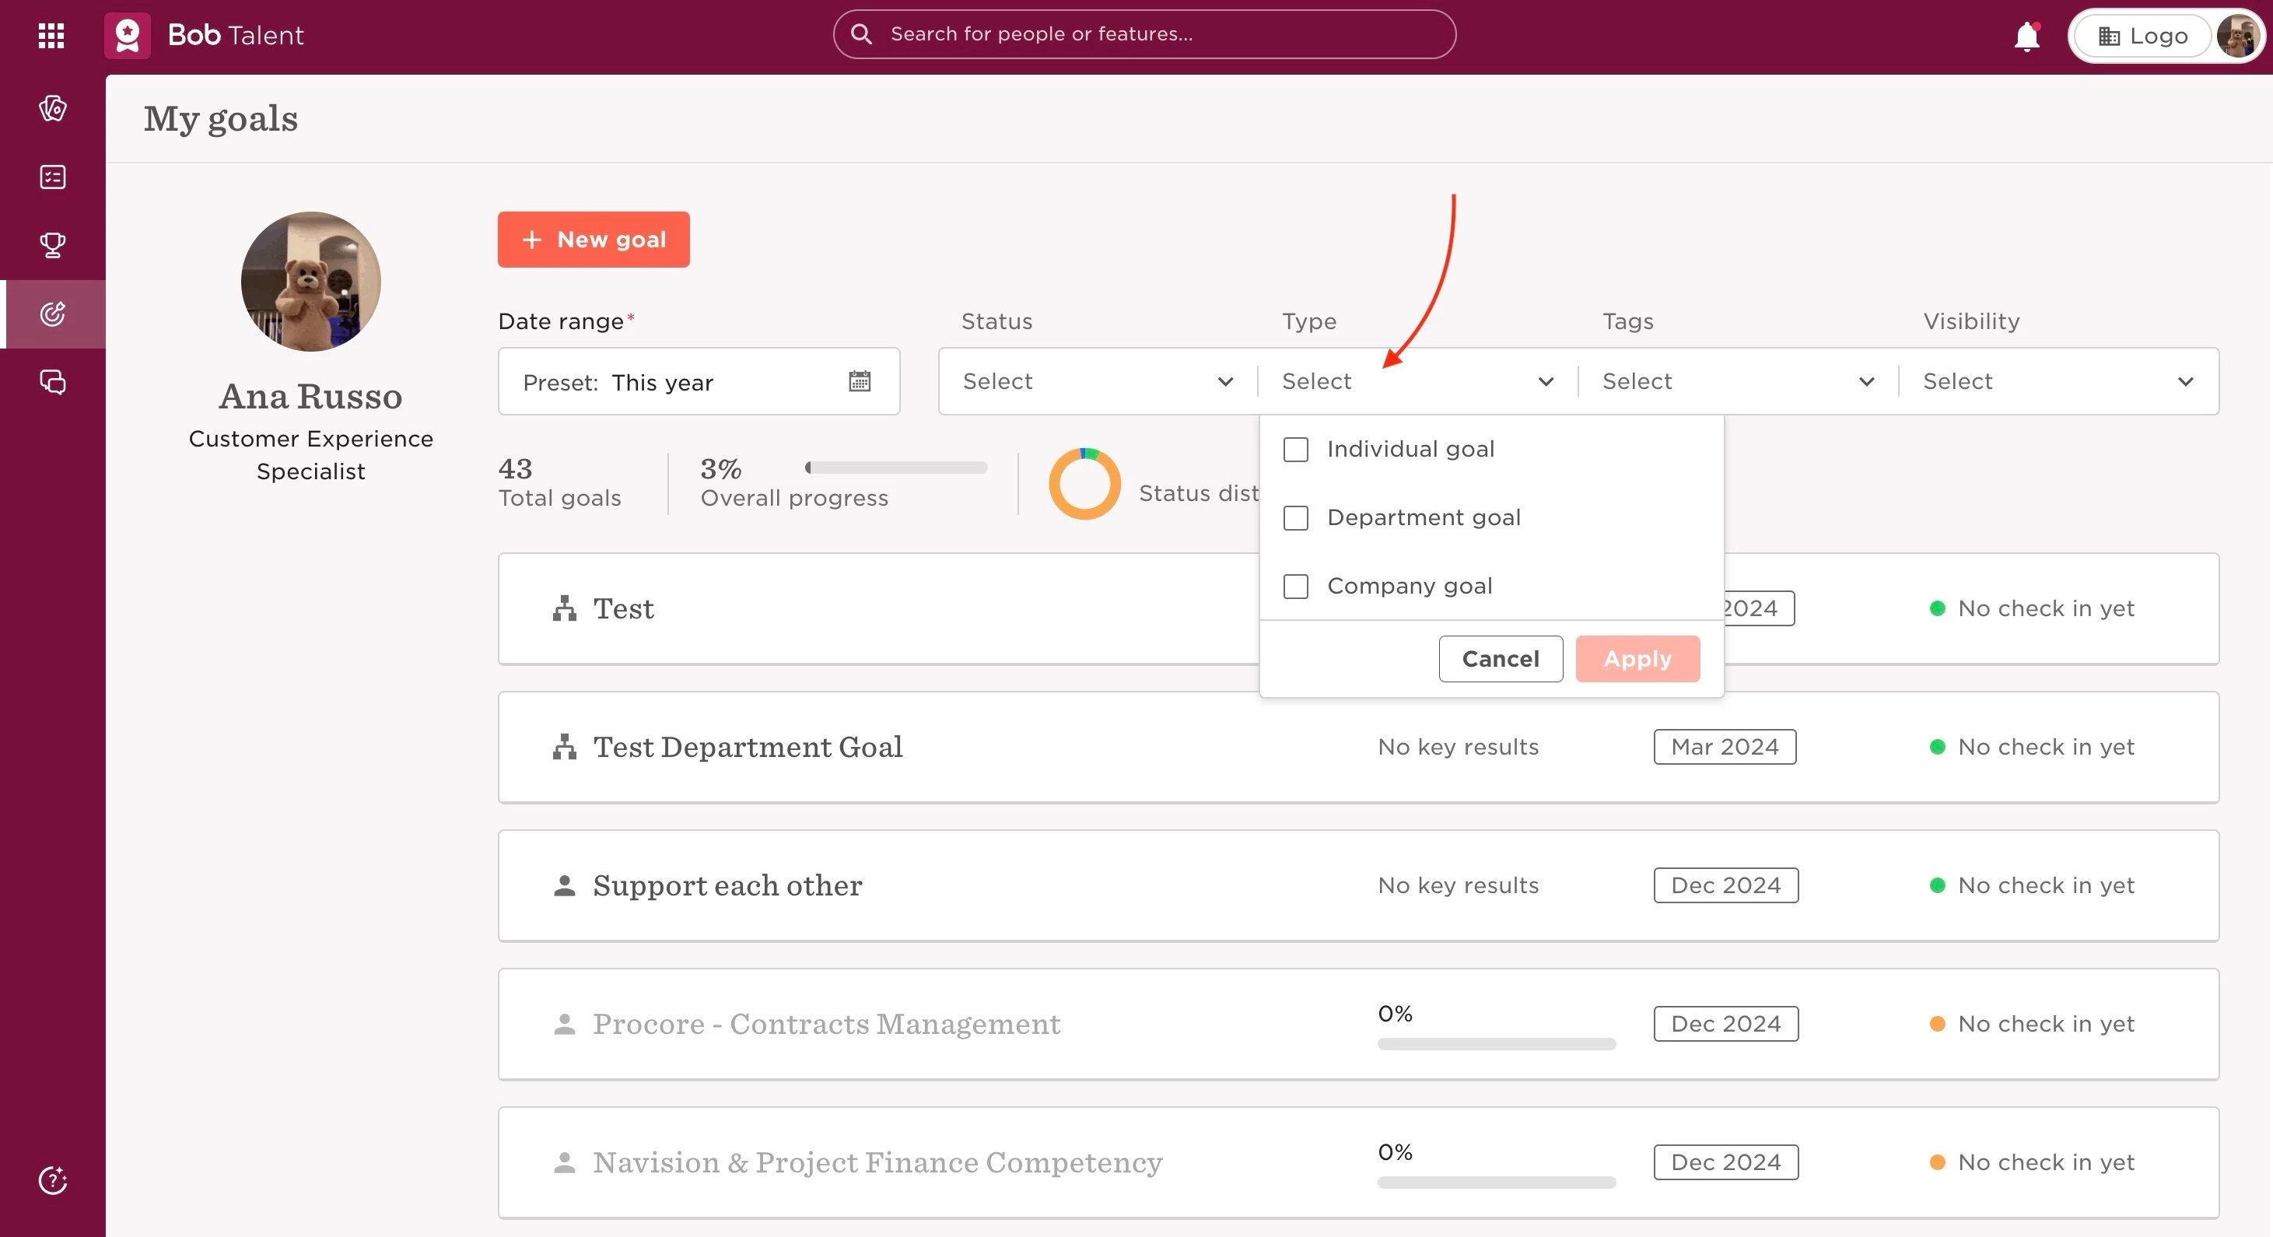2273x1237 pixels.
Task: Click the Logo company button
Action: [2142, 36]
